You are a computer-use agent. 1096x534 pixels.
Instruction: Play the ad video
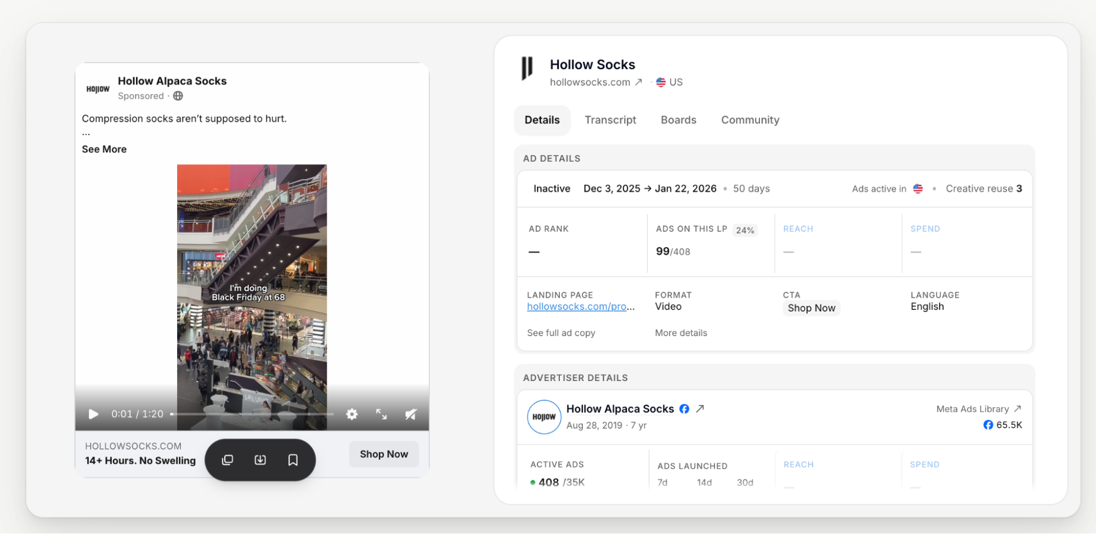[94, 414]
